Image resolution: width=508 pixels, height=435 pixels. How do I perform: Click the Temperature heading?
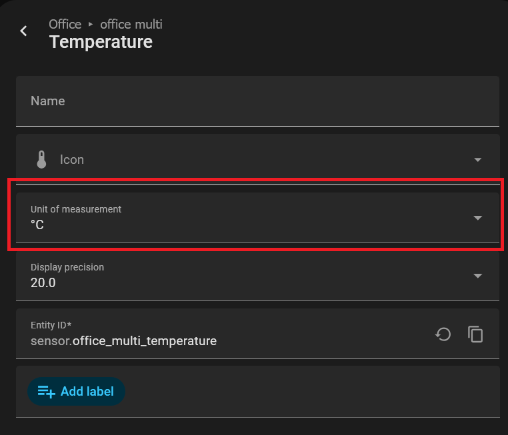point(101,42)
